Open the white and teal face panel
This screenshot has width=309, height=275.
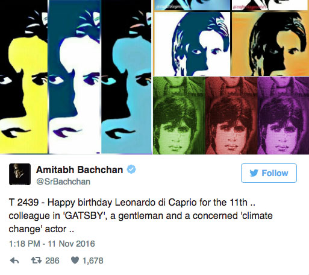[x=75, y=77]
